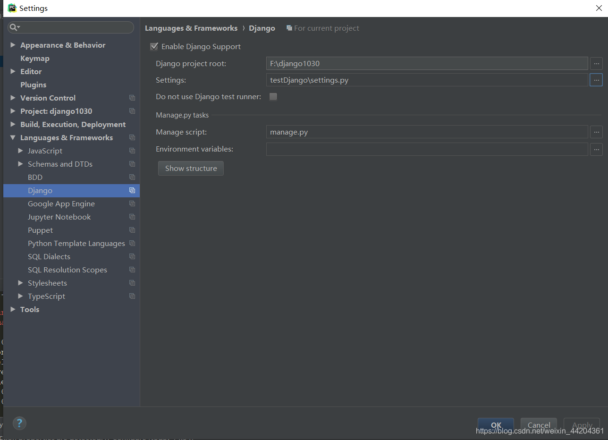Click the project-level icon beside Project: django1030

(x=132, y=111)
